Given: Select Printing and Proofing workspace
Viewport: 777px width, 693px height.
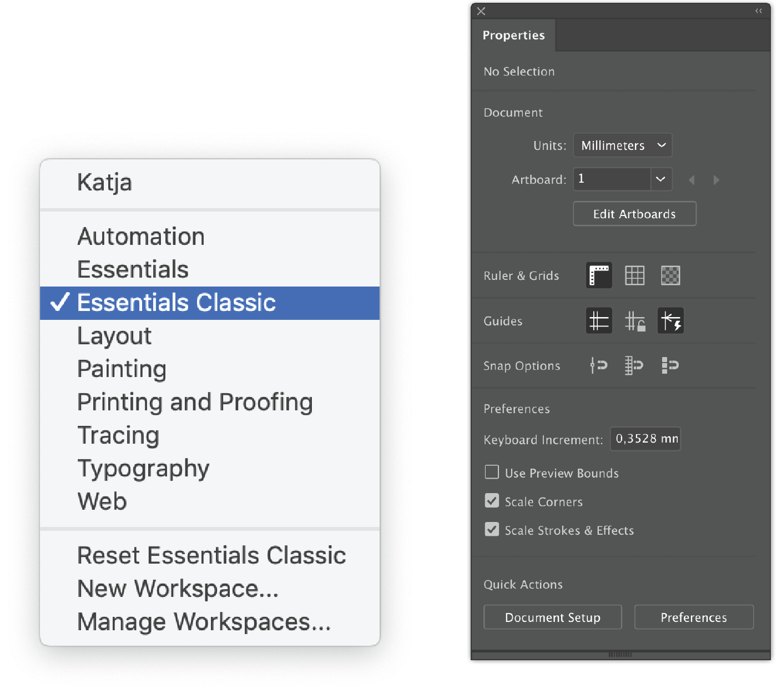Looking at the screenshot, I should click(x=210, y=403).
